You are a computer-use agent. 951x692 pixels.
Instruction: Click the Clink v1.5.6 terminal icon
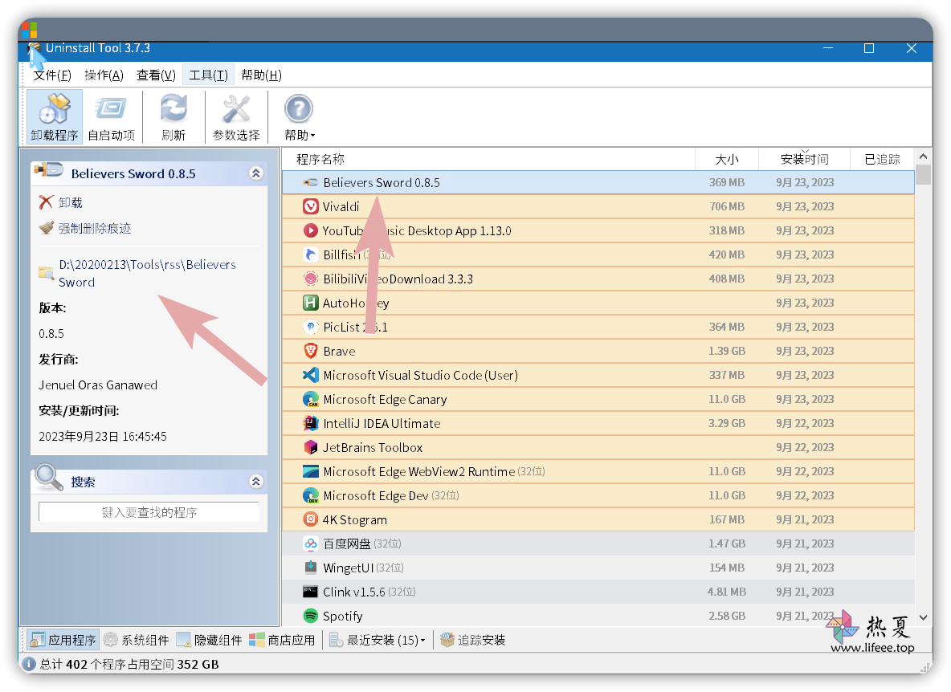coord(311,592)
